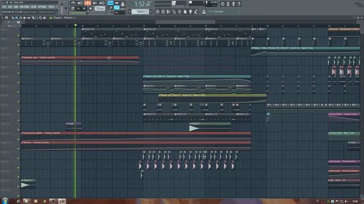364x204 pixels.
Task: Open the Mixer shortcut icon
Action: tap(180, 11)
